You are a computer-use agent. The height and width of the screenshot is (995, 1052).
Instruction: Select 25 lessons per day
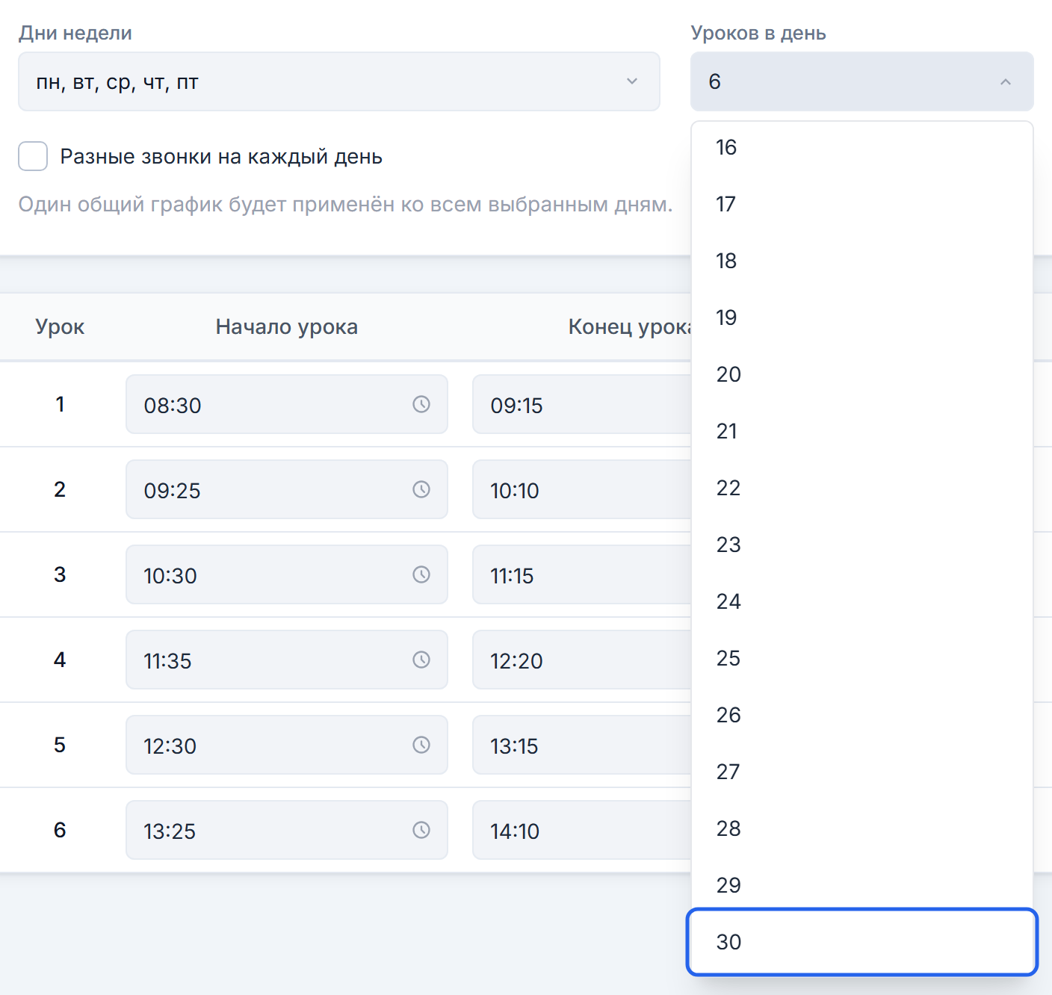862,658
